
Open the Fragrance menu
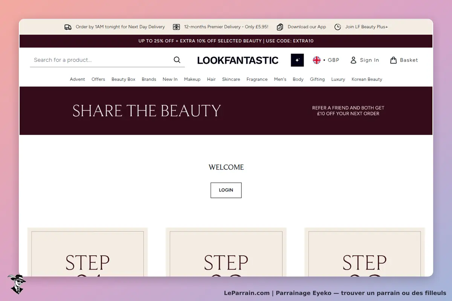(257, 79)
